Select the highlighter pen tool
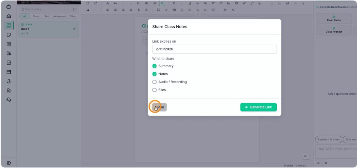 (244, 3)
